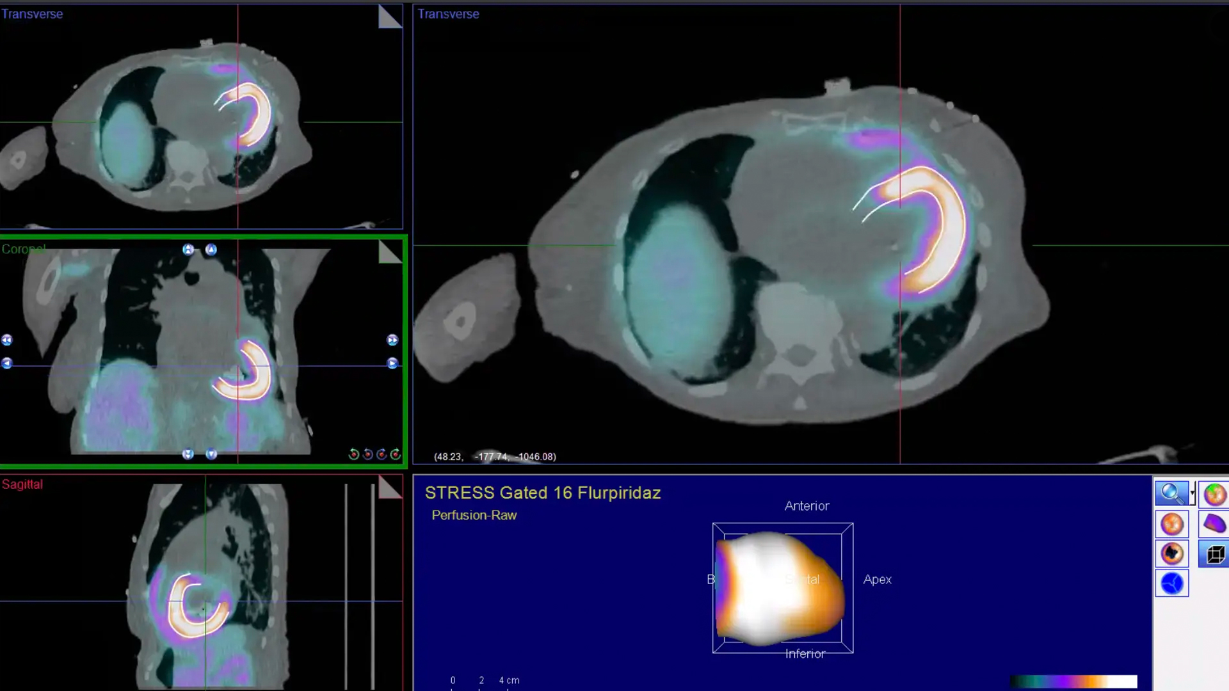Open the zoom tool dropdown arrow
Image resolution: width=1229 pixels, height=691 pixels.
coord(1193,493)
